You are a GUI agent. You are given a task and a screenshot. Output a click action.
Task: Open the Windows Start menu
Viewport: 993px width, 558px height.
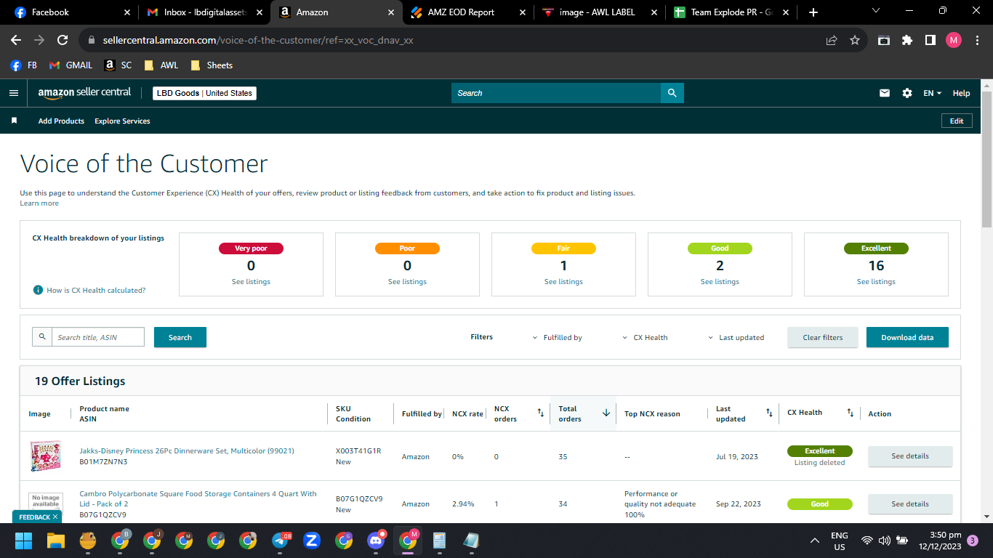(x=24, y=541)
